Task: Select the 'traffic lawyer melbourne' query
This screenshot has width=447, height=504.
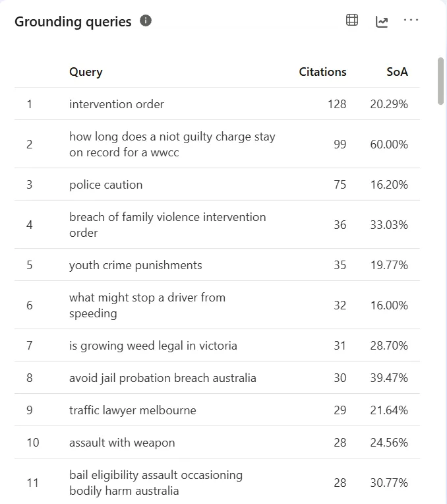Action: [133, 410]
